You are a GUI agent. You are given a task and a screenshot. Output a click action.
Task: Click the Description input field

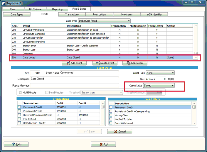click(75, 79)
